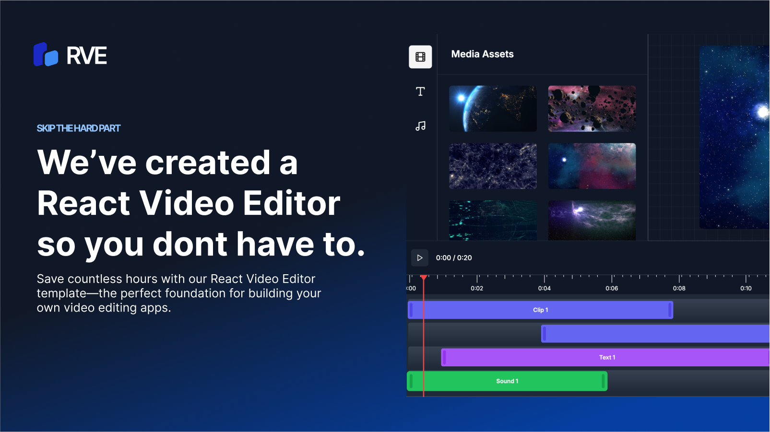Click the Media Assets panel header

(x=482, y=54)
